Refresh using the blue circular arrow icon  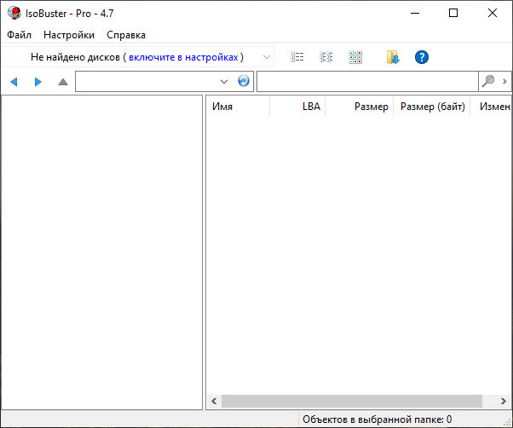pos(244,81)
